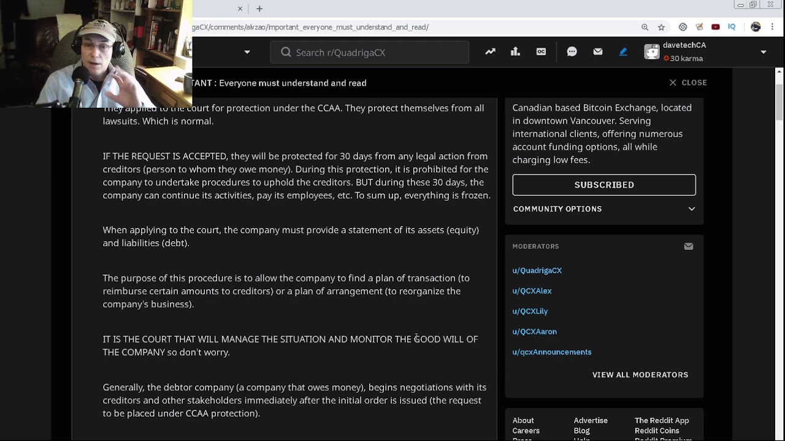Expand the davetechCA user menu arrow

pyautogui.click(x=764, y=52)
